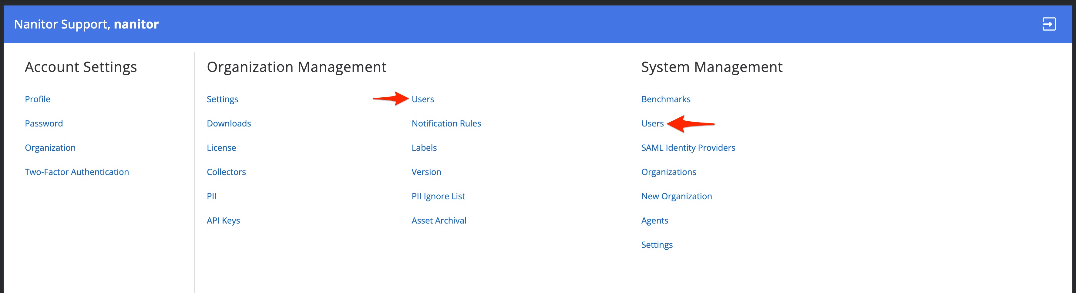
Task: Open Users under System Management
Action: tap(652, 123)
